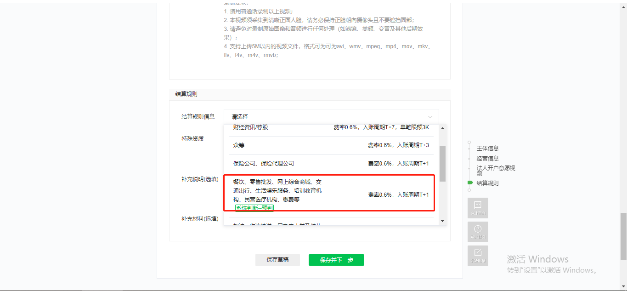This screenshot has width=627, height=291.
Task: Click the 系统判断--预判 green tag
Action: tap(254, 208)
